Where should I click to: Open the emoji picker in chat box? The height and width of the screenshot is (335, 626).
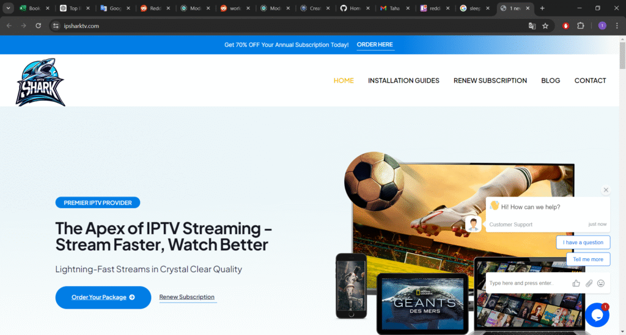click(601, 283)
